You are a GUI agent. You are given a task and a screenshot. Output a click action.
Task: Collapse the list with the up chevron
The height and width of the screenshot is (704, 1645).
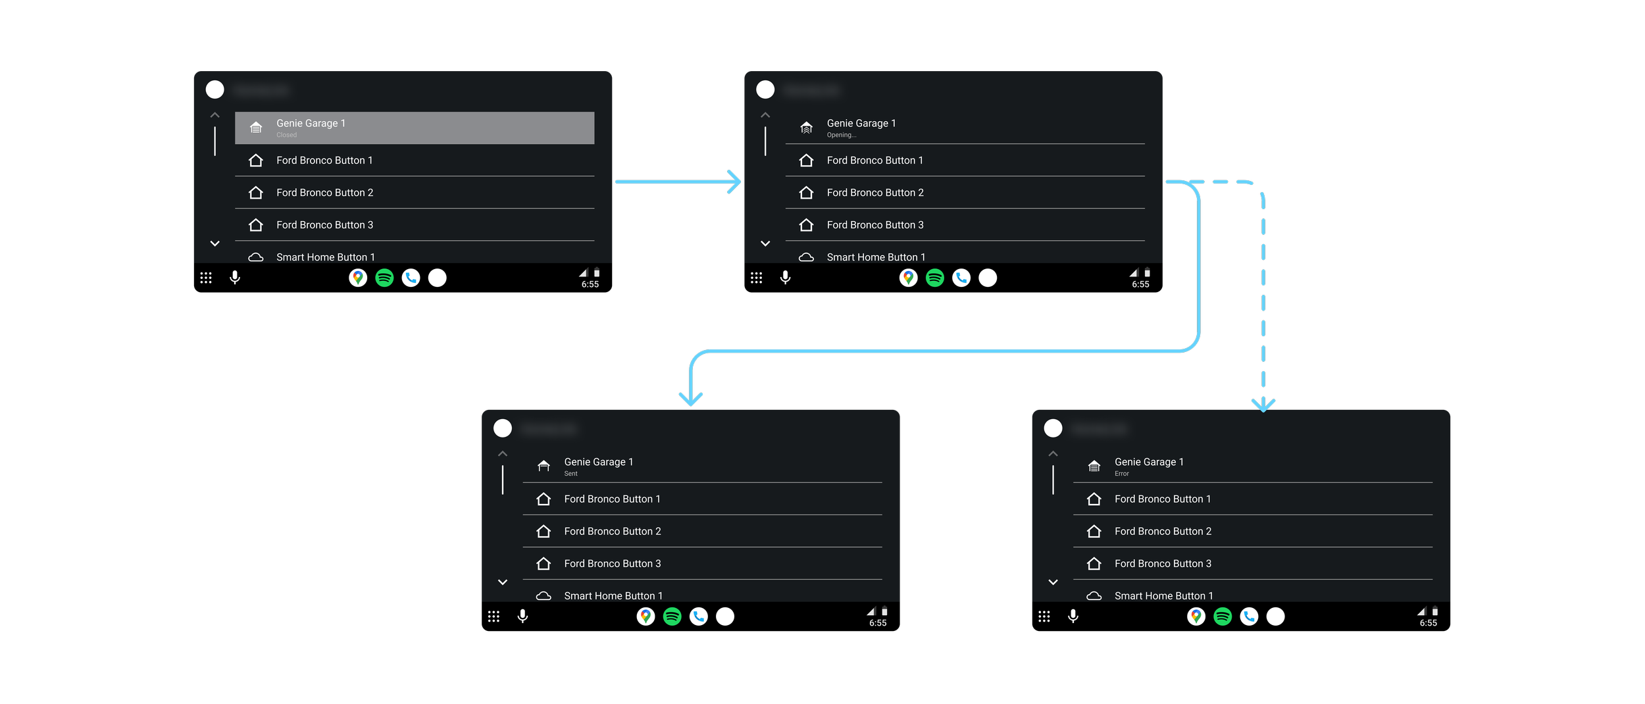(x=214, y=114)
